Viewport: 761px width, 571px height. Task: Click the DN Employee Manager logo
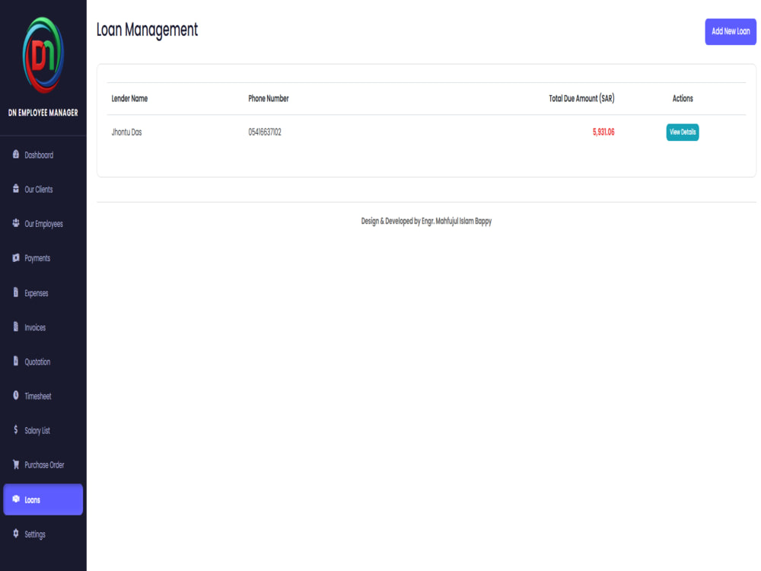point(43,55)
